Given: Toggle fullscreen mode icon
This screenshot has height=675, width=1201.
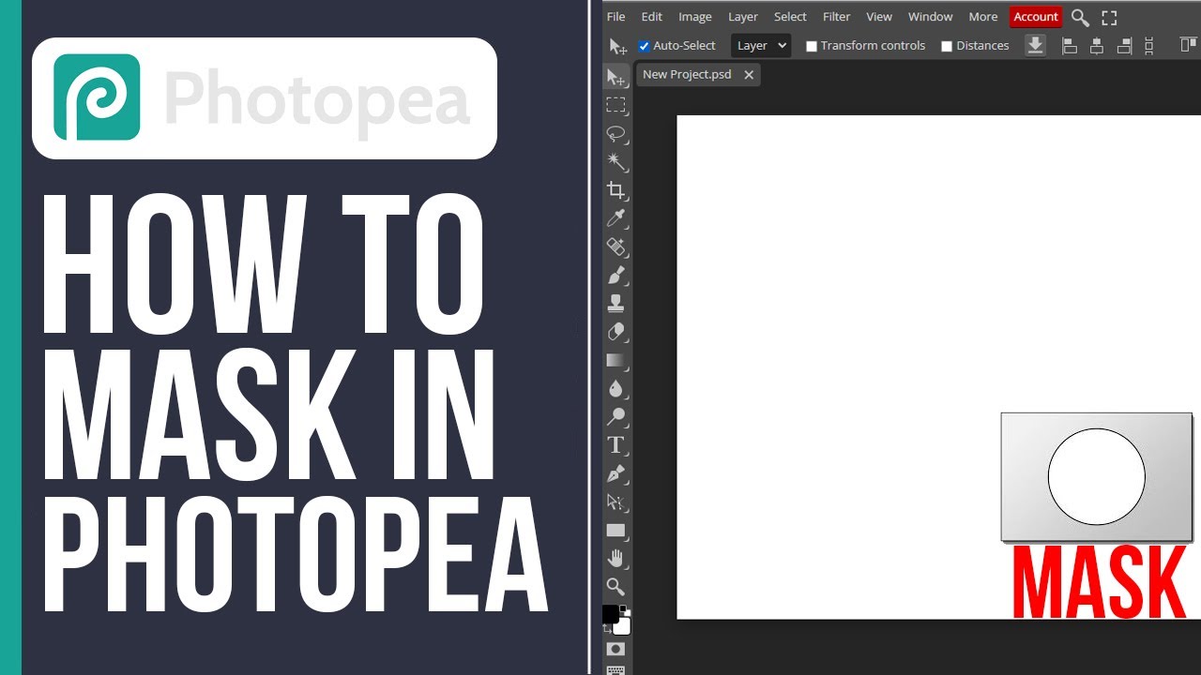Looking at the screenshot, I should (x=1109, y=17).
